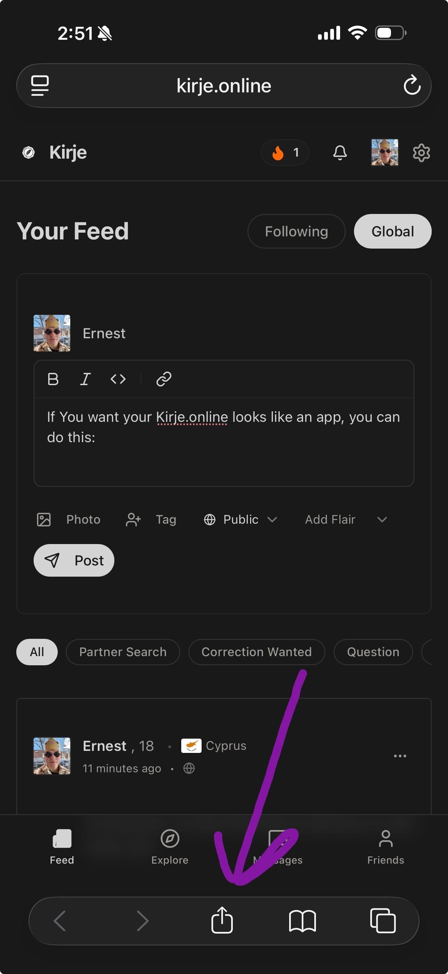Filter posts by All flair

[37, 652]
